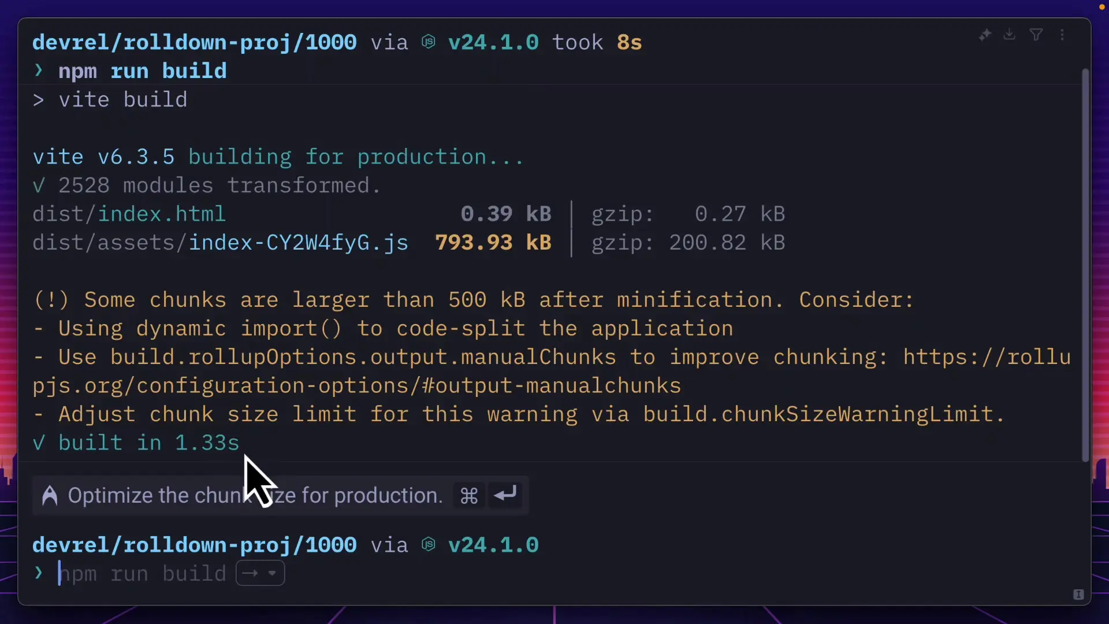
Task: Click the '793.93 kB' size value
Action: (x=493, y=243)
